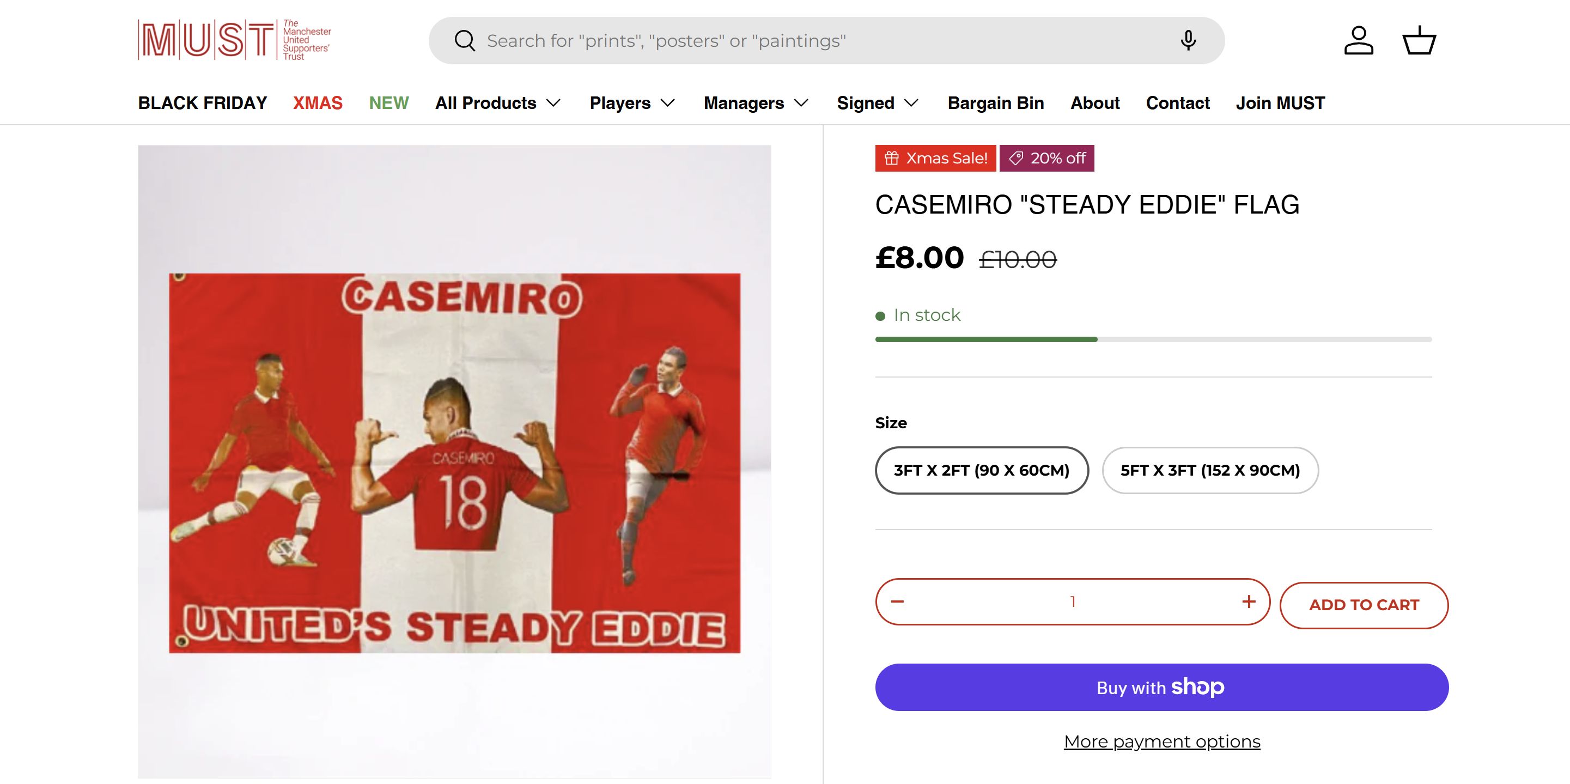Expand the All Products dropdown
Screen dimensions: 1570x784
coord(498,103)
